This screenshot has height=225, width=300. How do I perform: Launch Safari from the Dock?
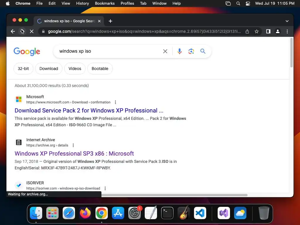tap(69, 213)
